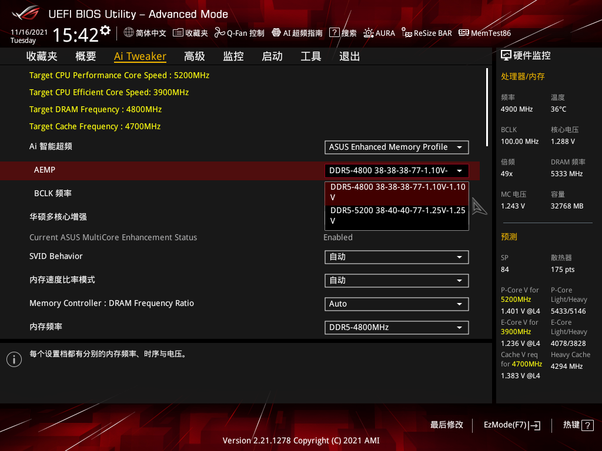Click the SVID Behavior label
The image size is (602, 451).
56,256
